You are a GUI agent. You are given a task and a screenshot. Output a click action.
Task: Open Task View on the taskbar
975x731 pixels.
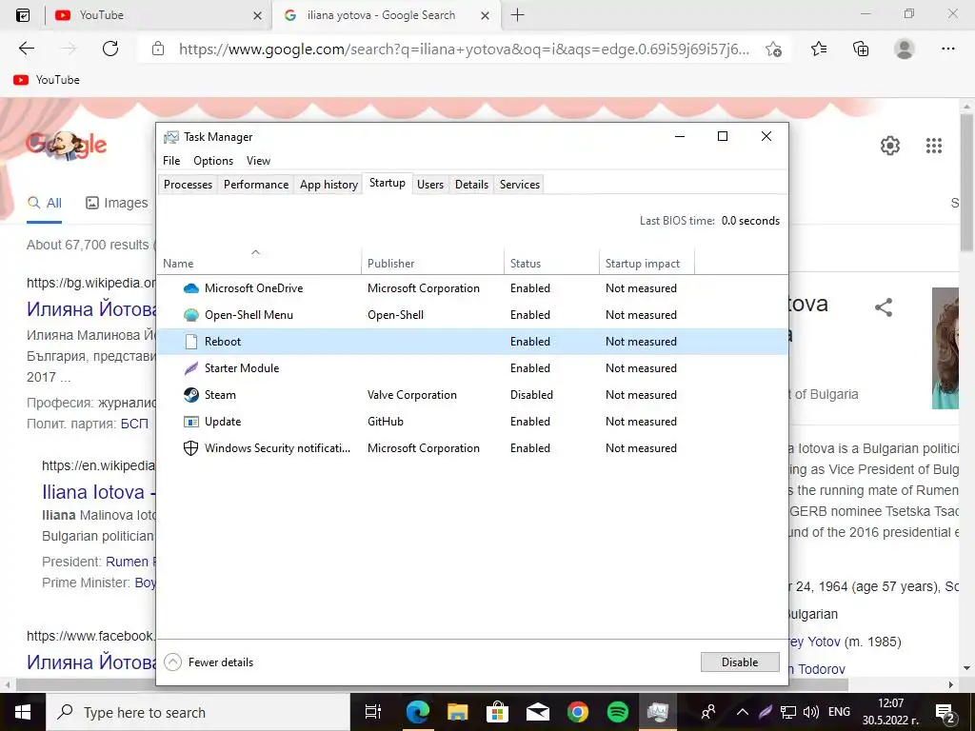coord(372,712)
